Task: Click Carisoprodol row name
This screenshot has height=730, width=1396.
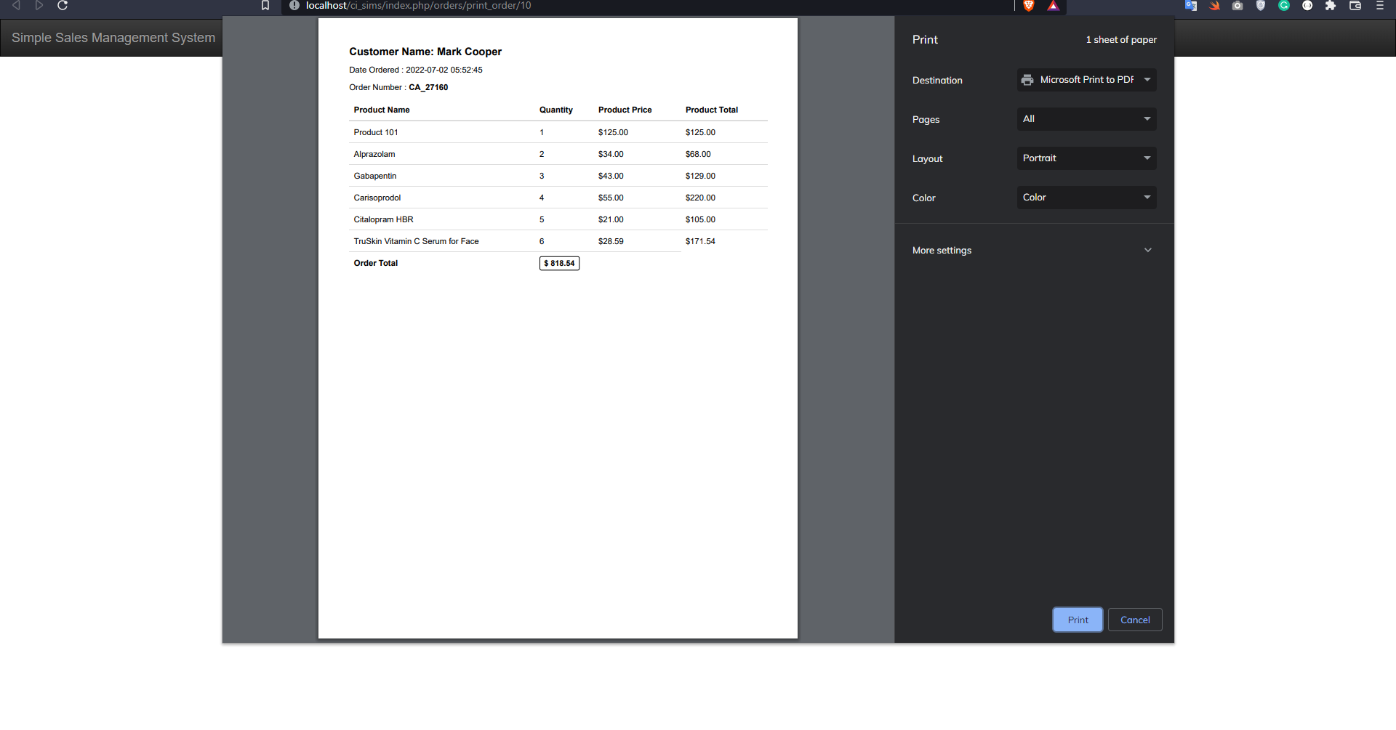Action: click(x=377, y=198)
